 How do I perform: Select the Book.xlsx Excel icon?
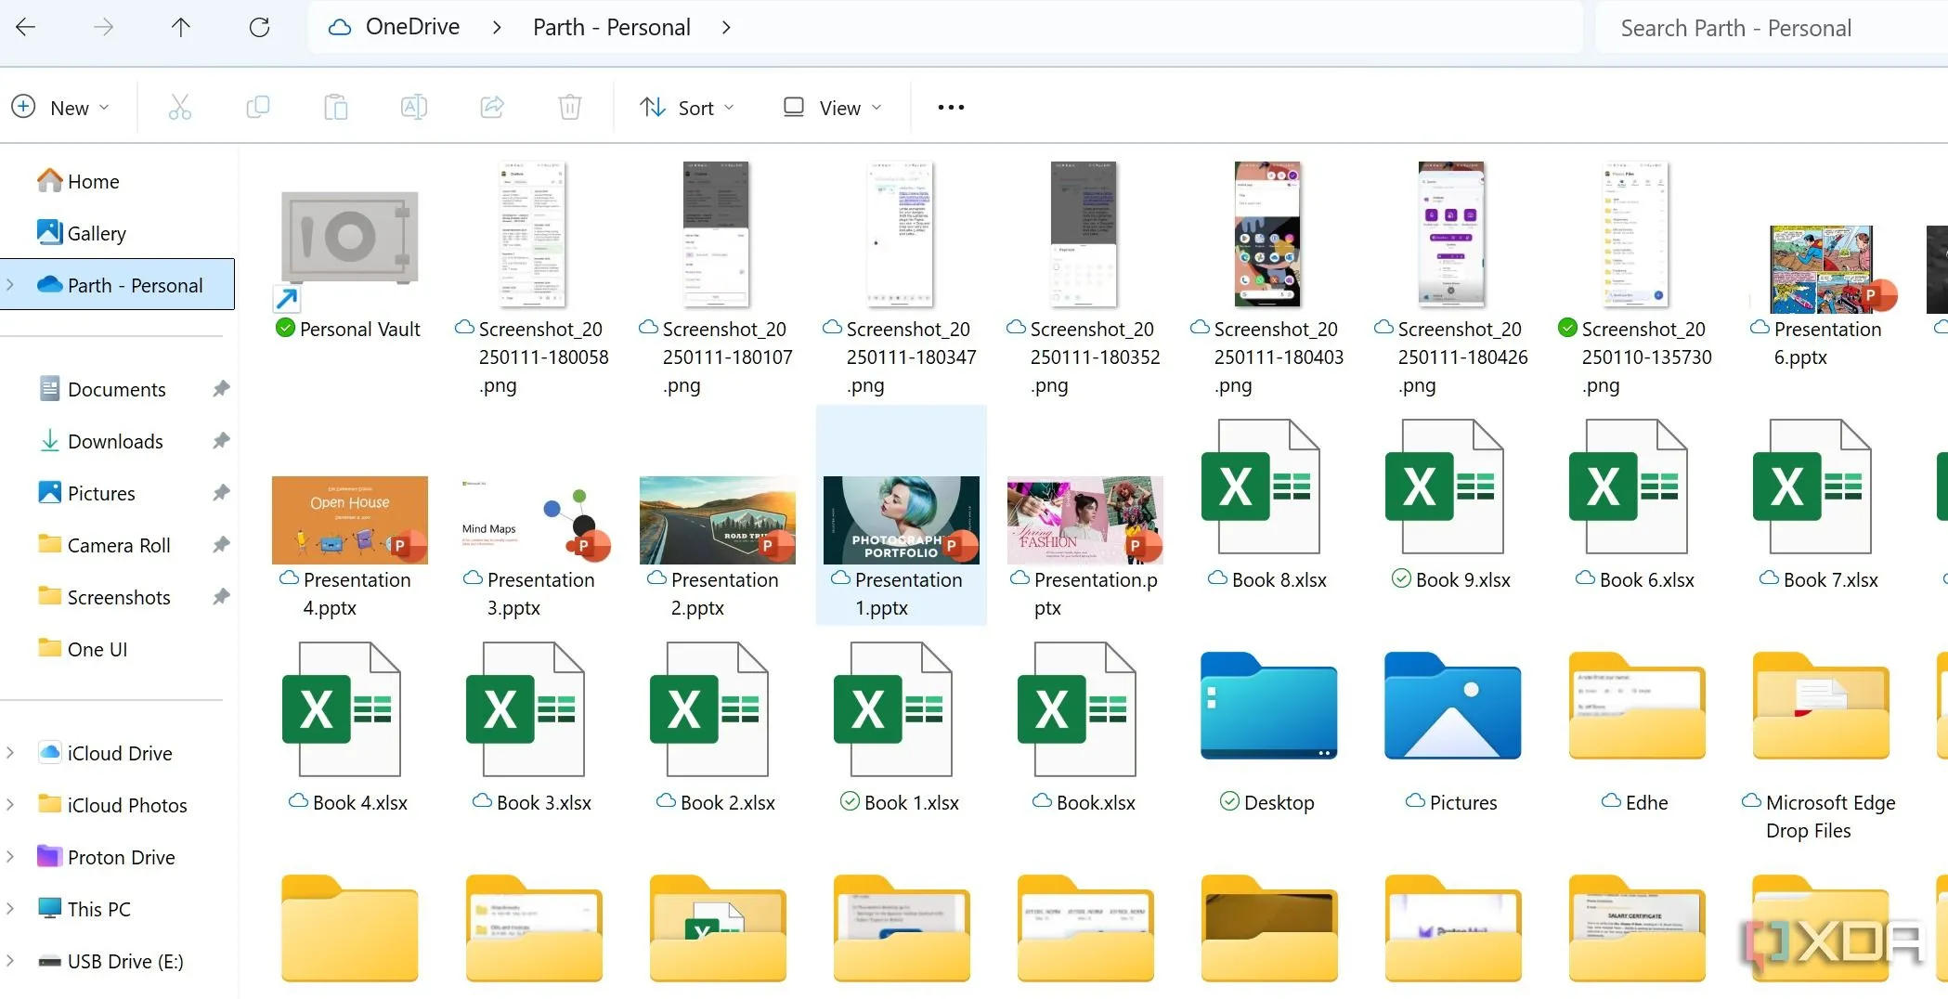pyautogui.click(x=1076, y=709)
